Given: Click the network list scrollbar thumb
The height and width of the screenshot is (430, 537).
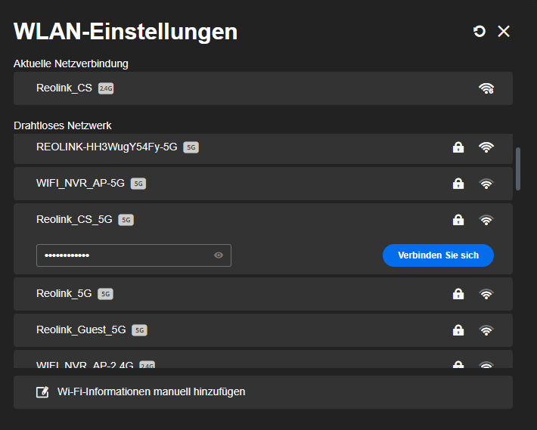Looking at the screenshot, I should point(518,169).
